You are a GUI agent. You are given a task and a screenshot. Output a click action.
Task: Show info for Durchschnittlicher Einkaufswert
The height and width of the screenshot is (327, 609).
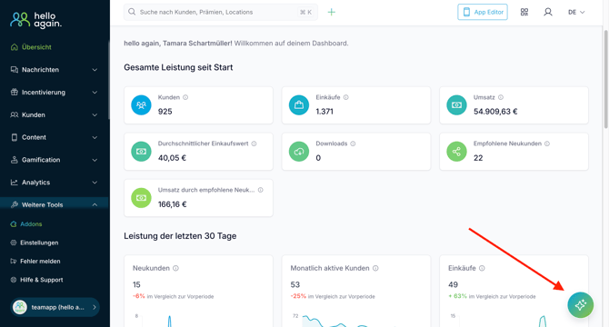click(x=254, y=144)
